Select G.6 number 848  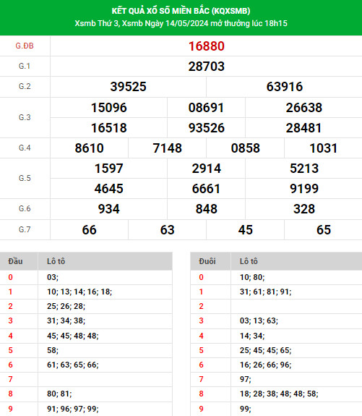(x=206, y=209)
